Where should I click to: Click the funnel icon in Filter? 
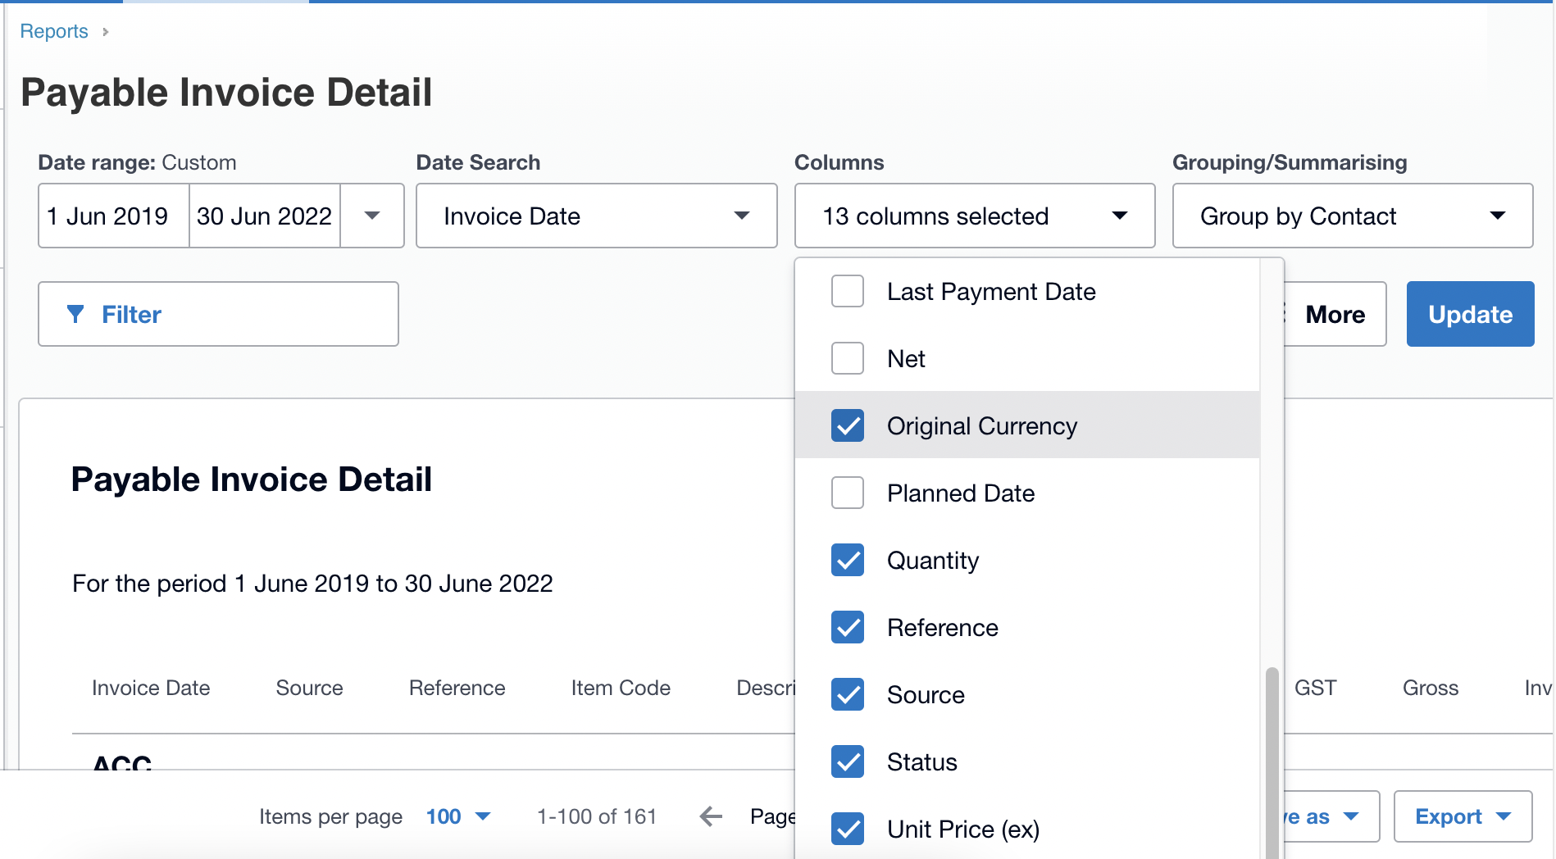coord(75,314)
